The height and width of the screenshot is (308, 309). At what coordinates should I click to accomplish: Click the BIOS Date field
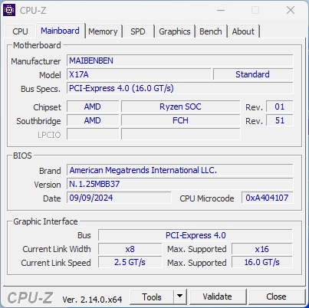pos(119,198)
